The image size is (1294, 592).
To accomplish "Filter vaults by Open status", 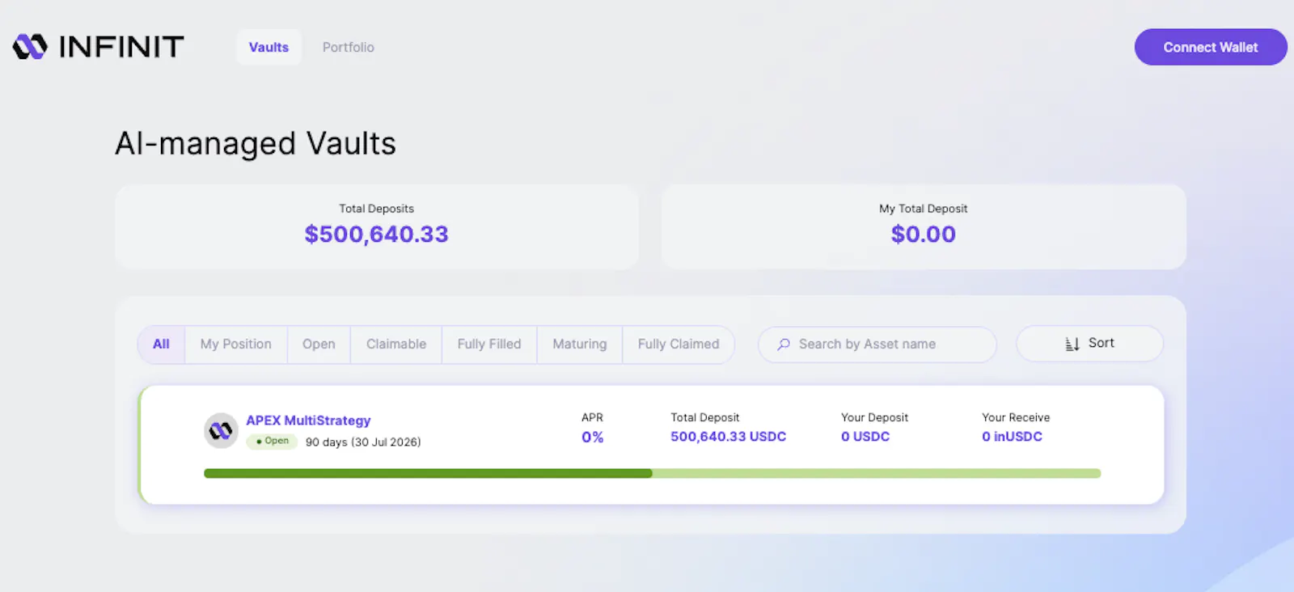I will [x=319, y=345].
